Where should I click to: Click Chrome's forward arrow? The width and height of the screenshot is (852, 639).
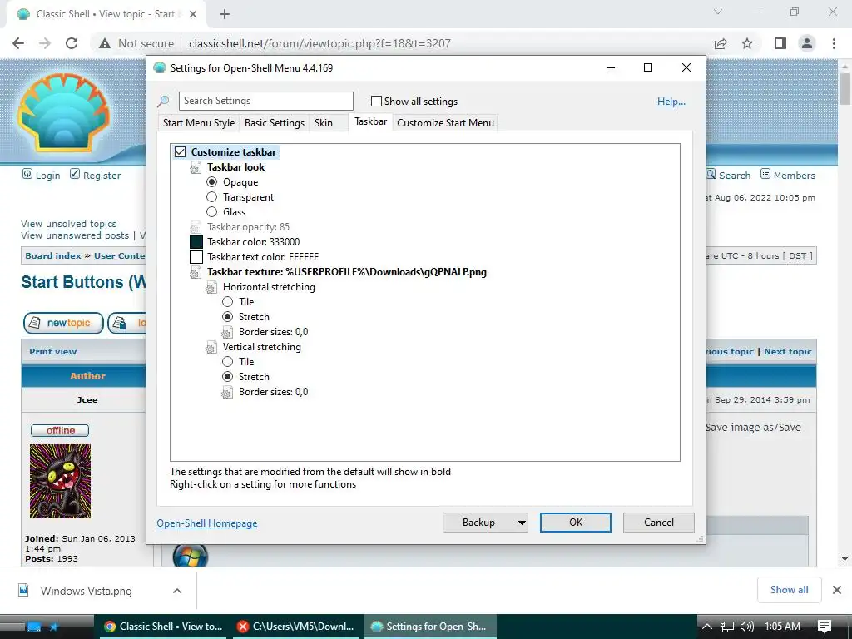click(x=45, y=43)
